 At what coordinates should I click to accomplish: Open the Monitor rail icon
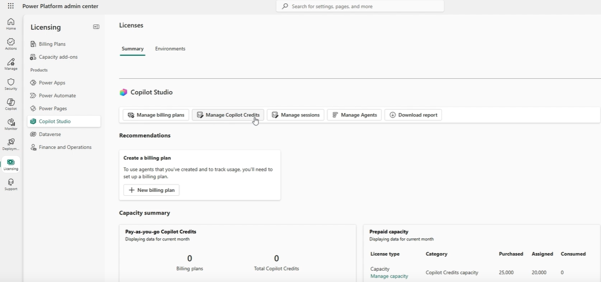(x=11, y=124)
